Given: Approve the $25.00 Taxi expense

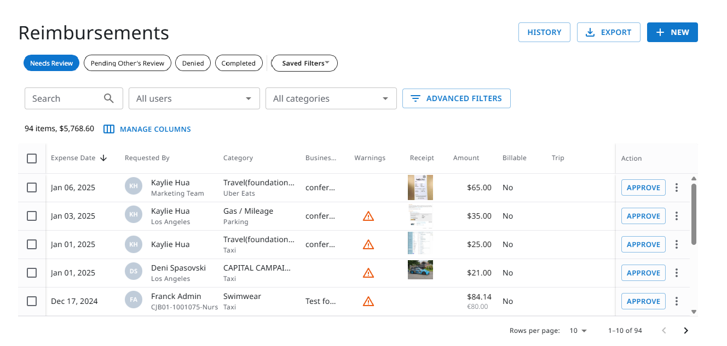Looking at the screenshot, I should pyautogui.click(x=643, y=244).
